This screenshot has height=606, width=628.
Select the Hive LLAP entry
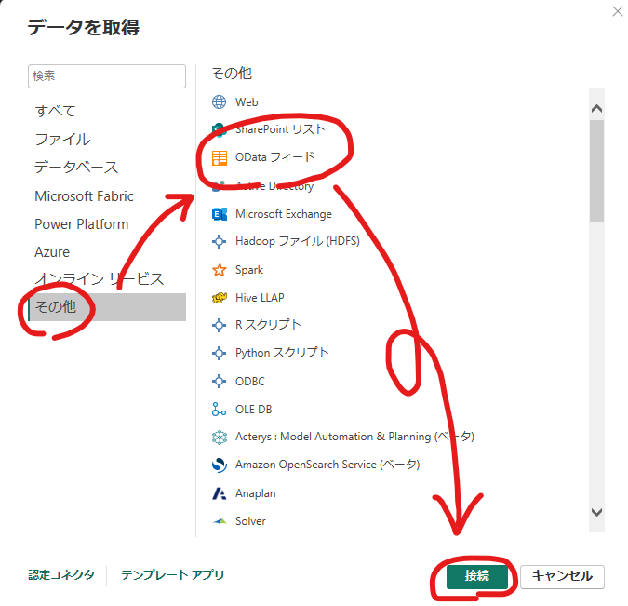click(260, 298)
